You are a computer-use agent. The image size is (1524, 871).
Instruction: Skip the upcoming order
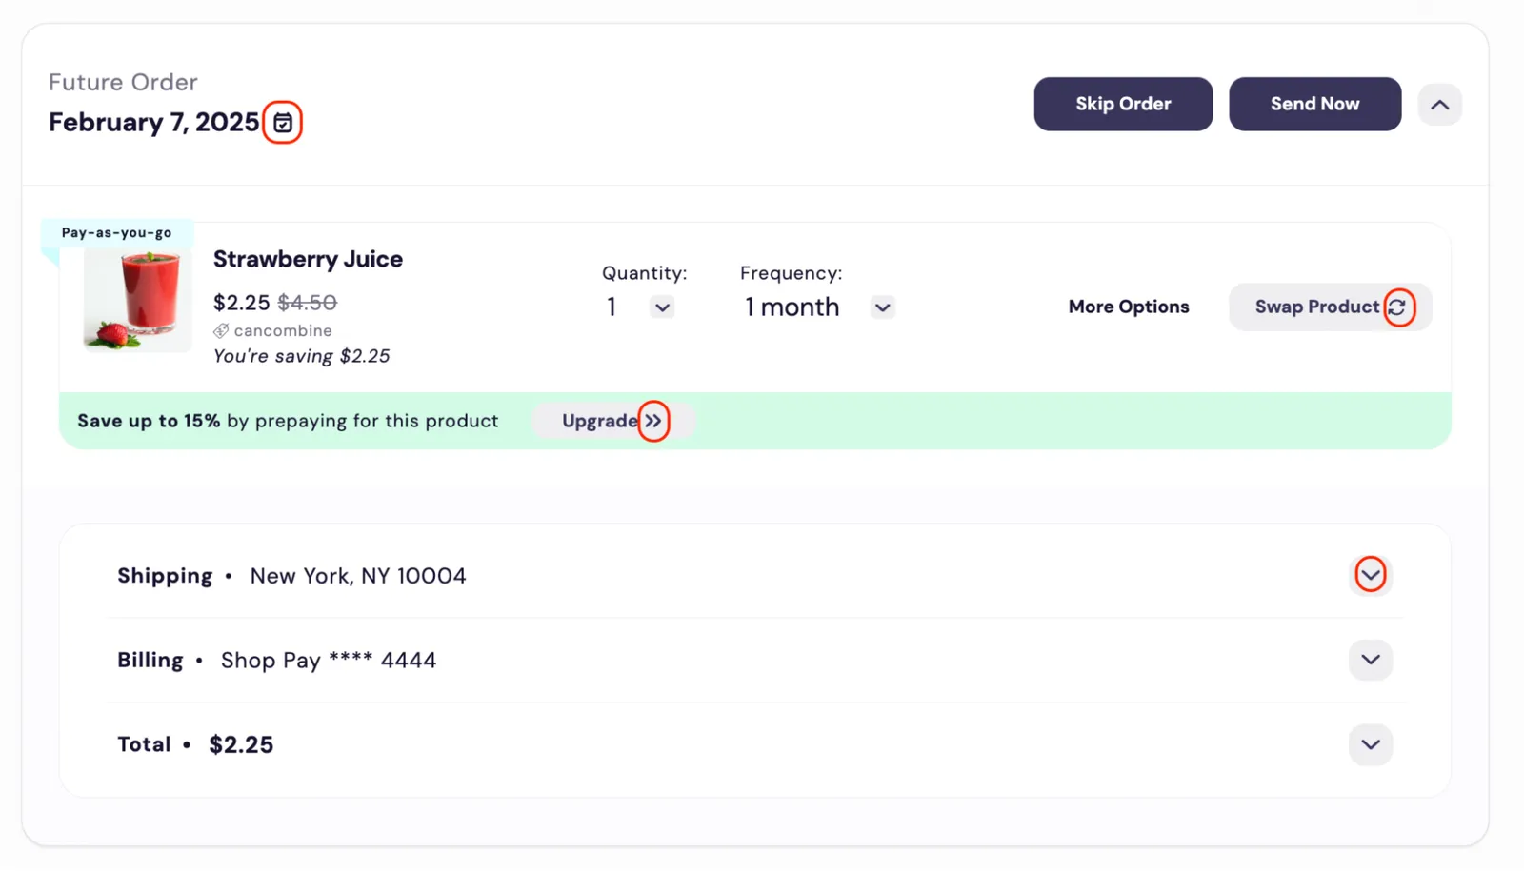[x=1123, y=104]
